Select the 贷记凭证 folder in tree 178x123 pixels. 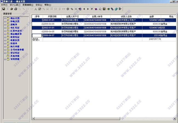click(15, 53)
